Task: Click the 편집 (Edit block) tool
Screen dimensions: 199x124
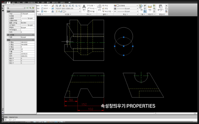Action: [105, 9]
